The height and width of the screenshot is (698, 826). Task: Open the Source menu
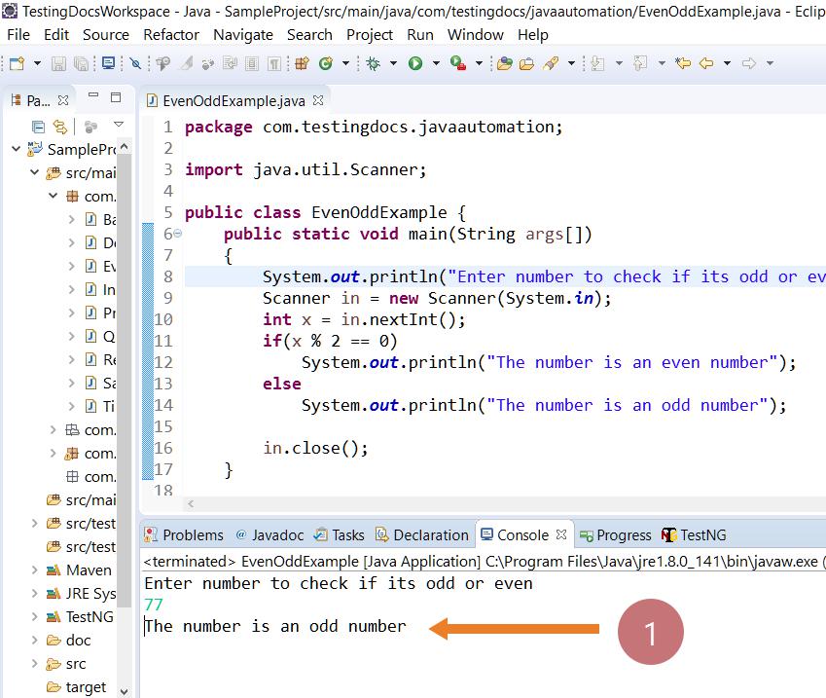[x=106, y=35]
